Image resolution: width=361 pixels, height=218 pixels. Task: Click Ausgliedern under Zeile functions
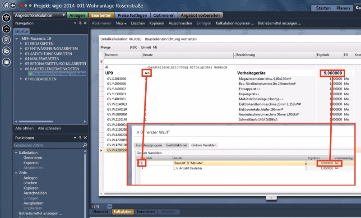coord(33,203)
